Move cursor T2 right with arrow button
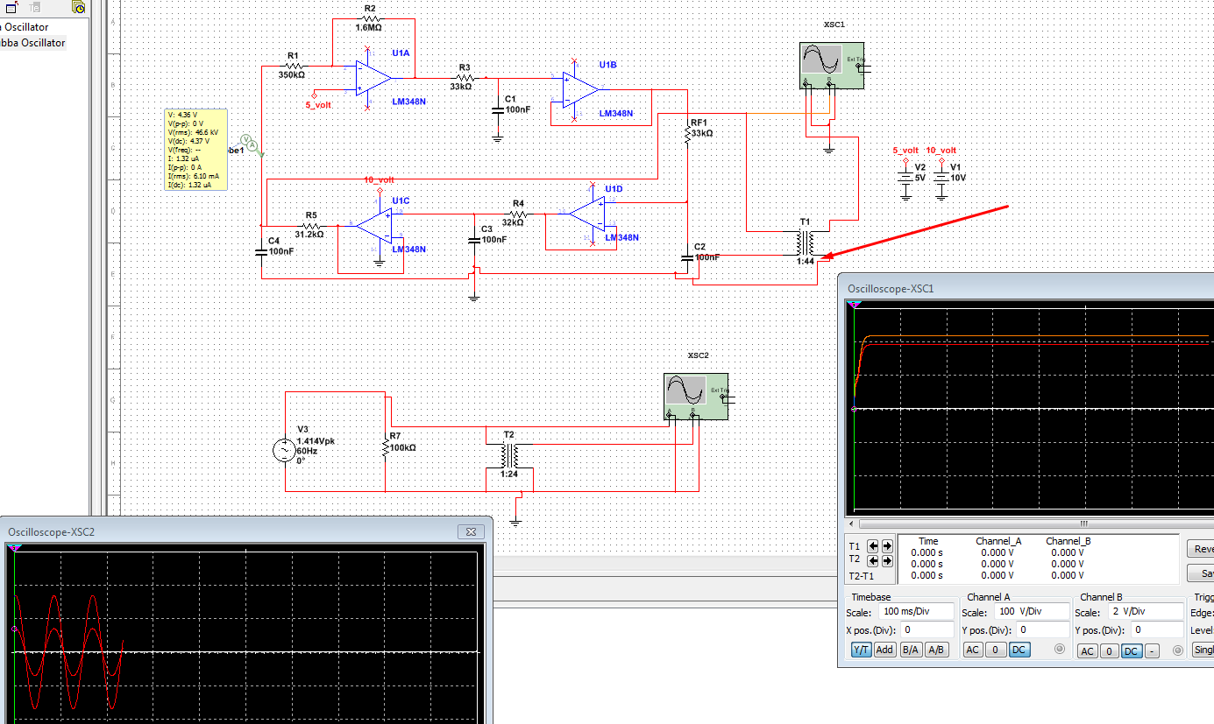 [x=886, y=560]
